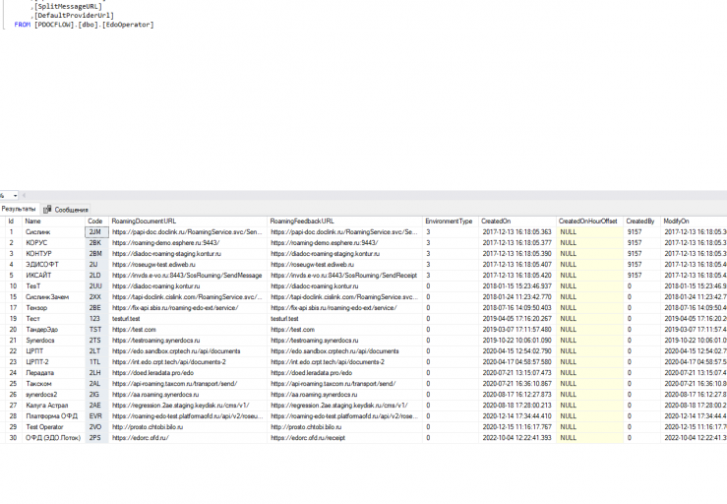Click NULL offset cell in КОРУС row
The height and width of the screenshot is (504, 727).
(589, 243)
